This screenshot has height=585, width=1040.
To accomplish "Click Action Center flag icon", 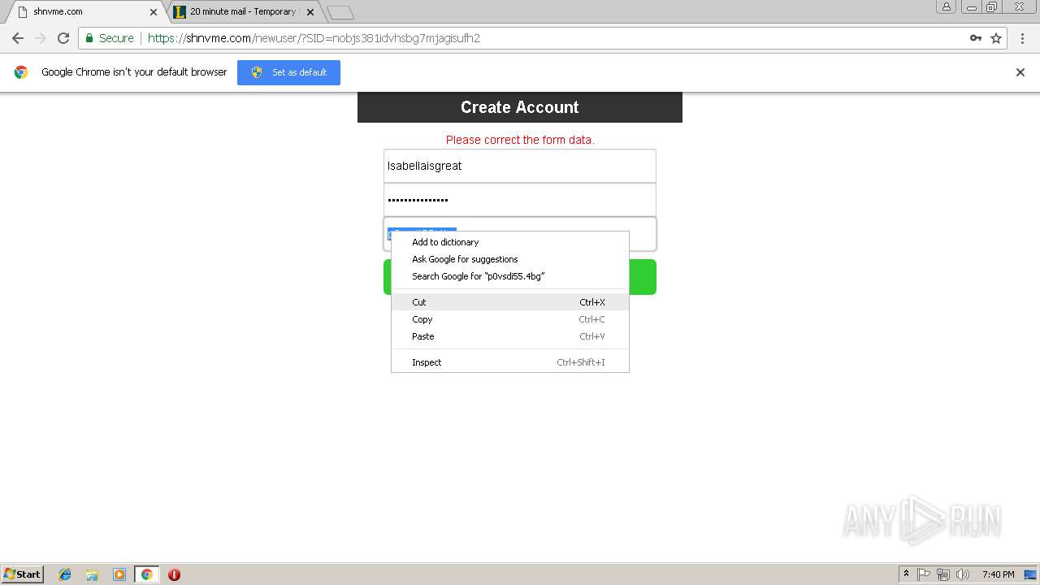I will [924, 574].
